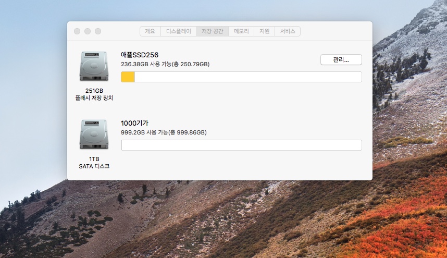Switch to the 디스플레이 tab
Image resolution: width=447 pixels, height=258 pixels.
(178, 31)
